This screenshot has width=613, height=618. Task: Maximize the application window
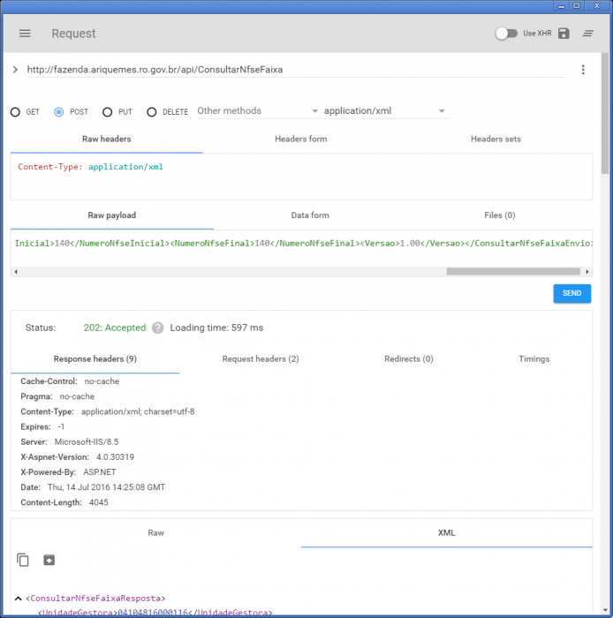576,5
